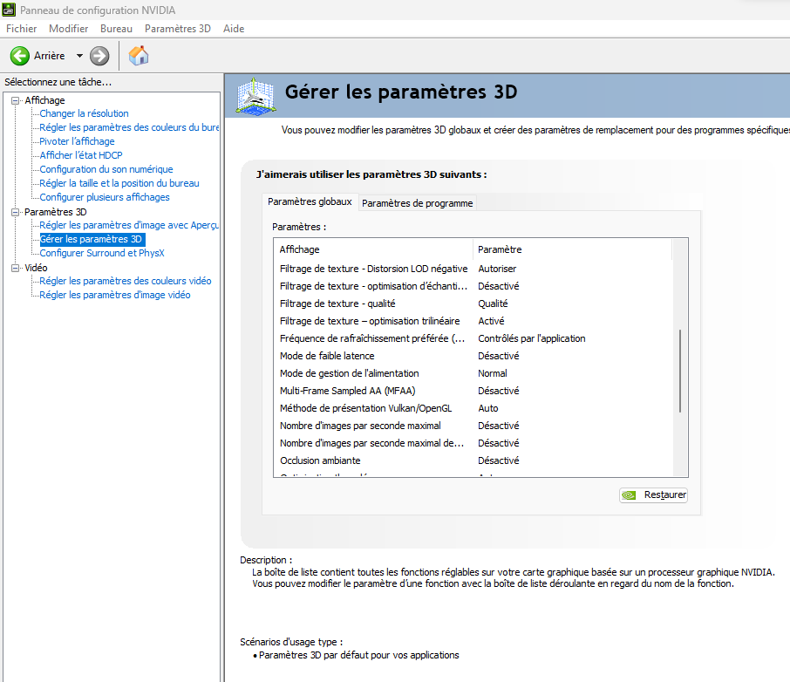The image size is (790, 682).
Task: Switch to Paramètres de programme tab
Action: pos(417,203)
